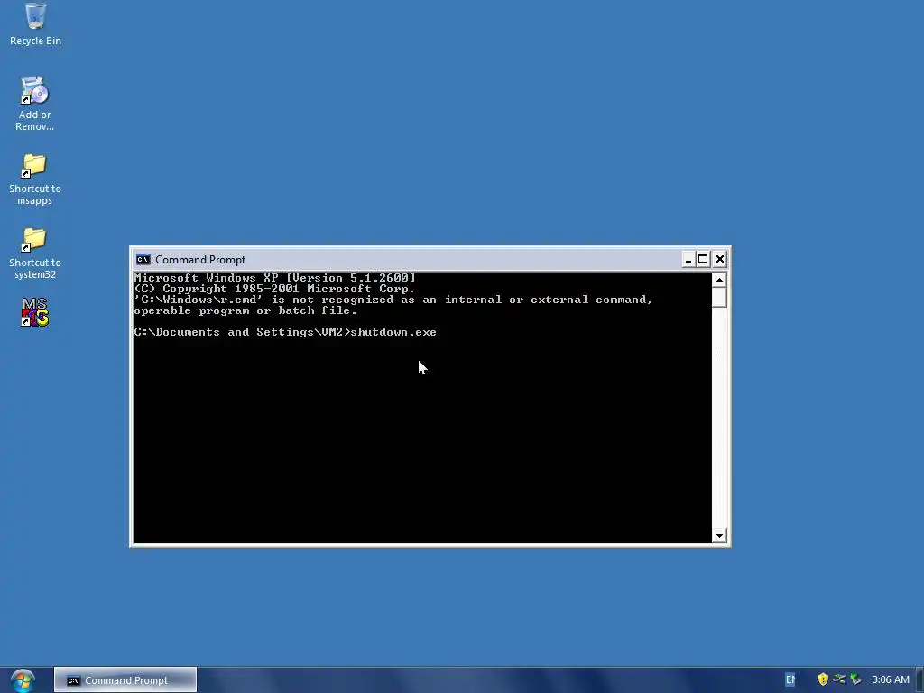The height and width of the screenshot is (693, 924).
Task: Click the scrollbar down arrow in Command Prompt
Action: (719, 536)
